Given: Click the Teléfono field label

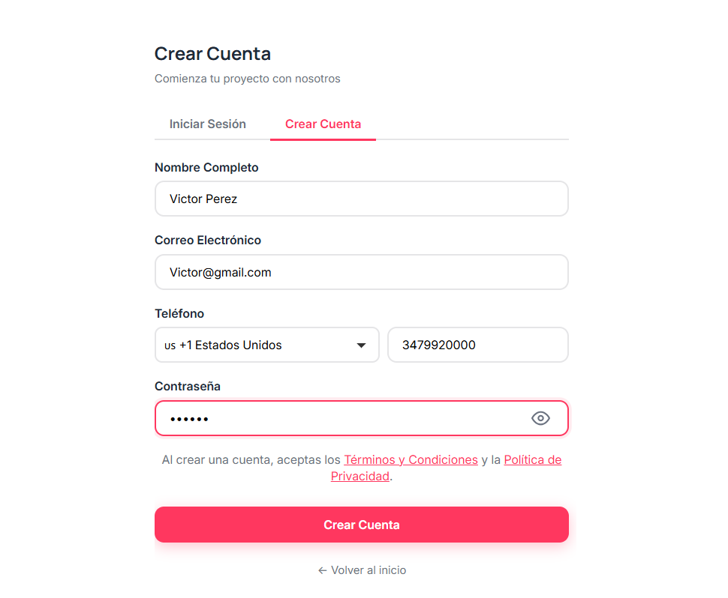Looking at the screenshot, I should click(179, 313).
